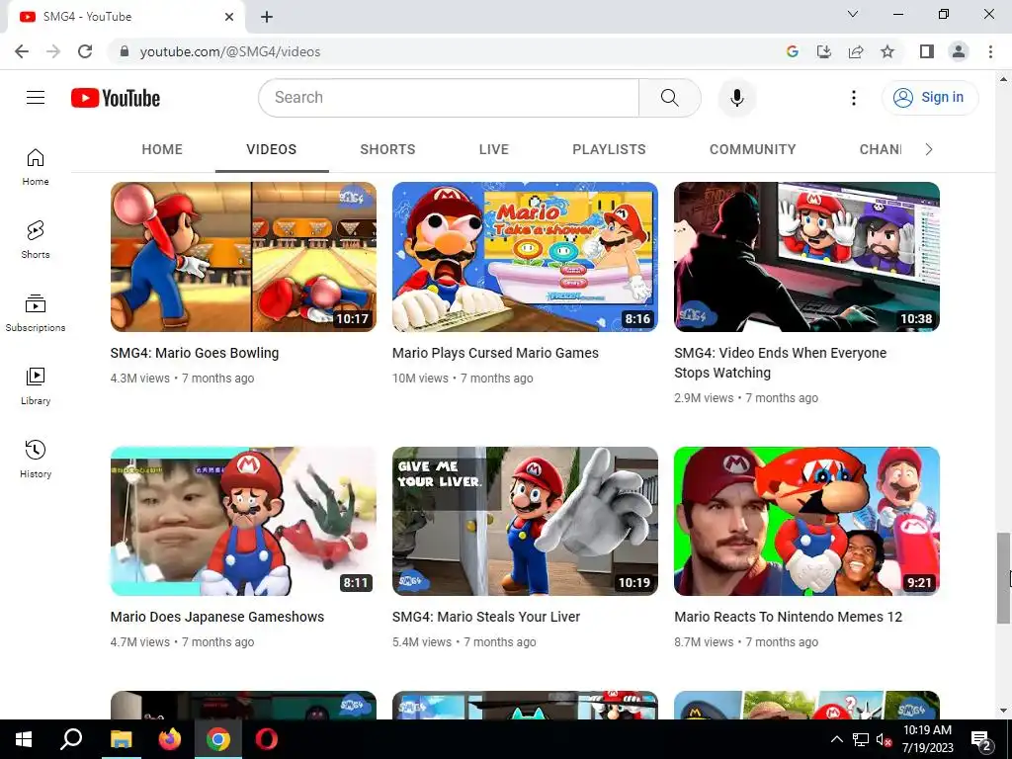Click title 'Mario Does Japanese Gameshows'

tap(216, 617)
